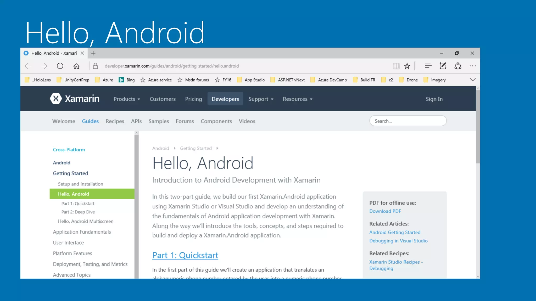The height and width of the screenshot is (301, 536).
Task: Expand User Interface in sidebar
Action: coord(68,243)
